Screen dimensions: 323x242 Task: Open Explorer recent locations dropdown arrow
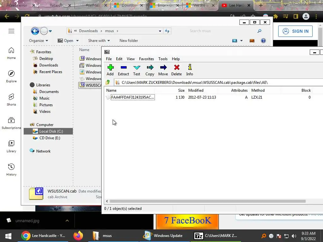[x=50, y=31]
